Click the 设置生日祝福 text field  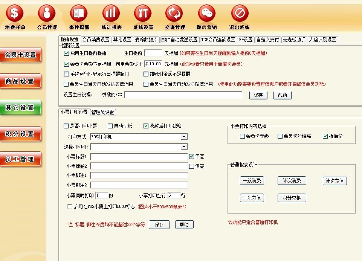[x=183, y=95]
